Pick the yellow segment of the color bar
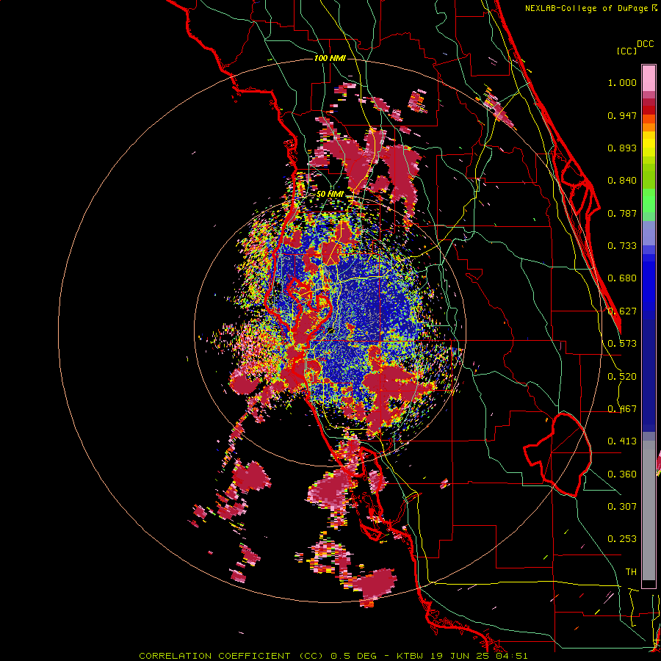The height and width of the screenshot is (661, 661). pyautogui.click(x=649, y=144)
